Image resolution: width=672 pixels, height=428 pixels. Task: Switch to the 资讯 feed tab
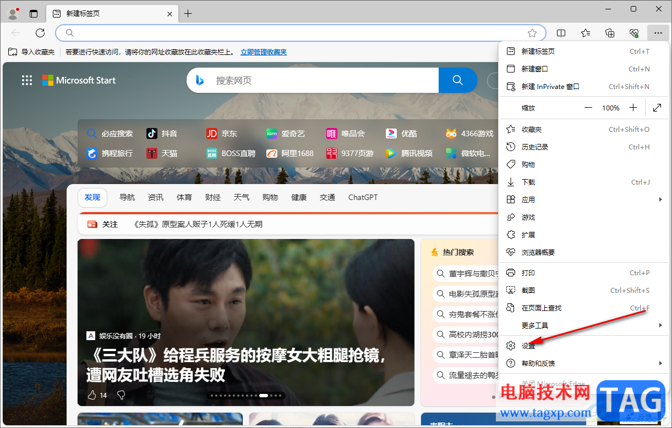pyautogui.click(x=156, y=197)
